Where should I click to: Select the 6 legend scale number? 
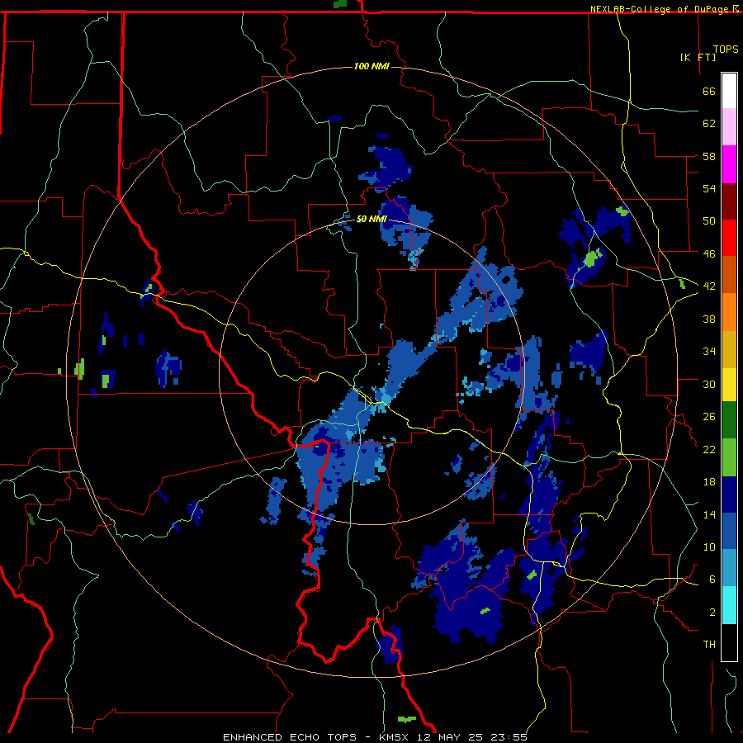pyautogui.click(x=712, y=579)
